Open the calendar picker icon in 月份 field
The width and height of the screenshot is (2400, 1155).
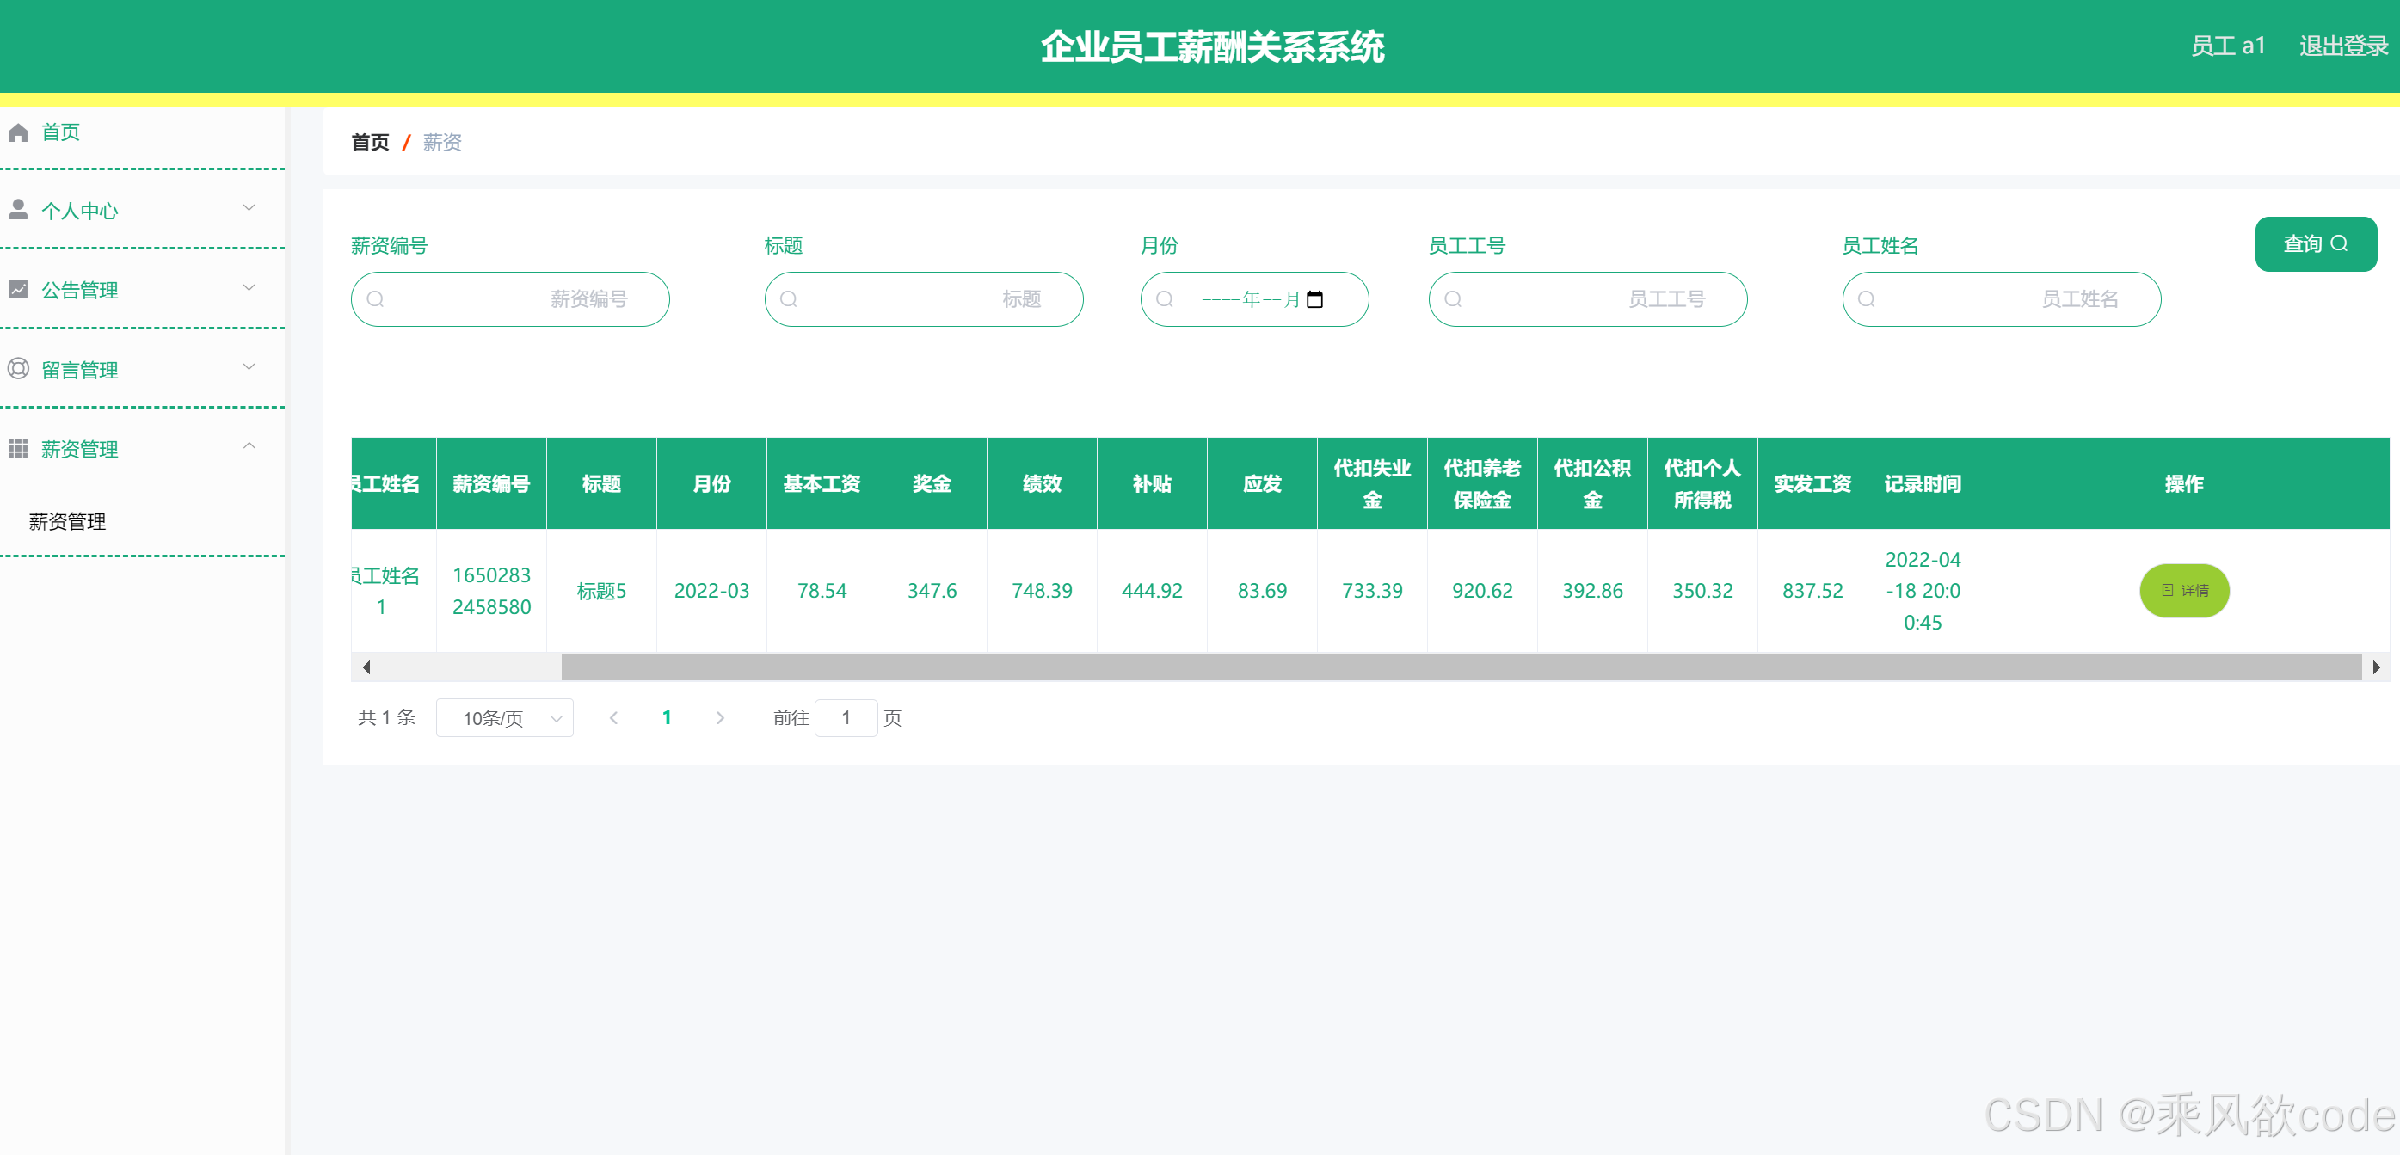1314,299
